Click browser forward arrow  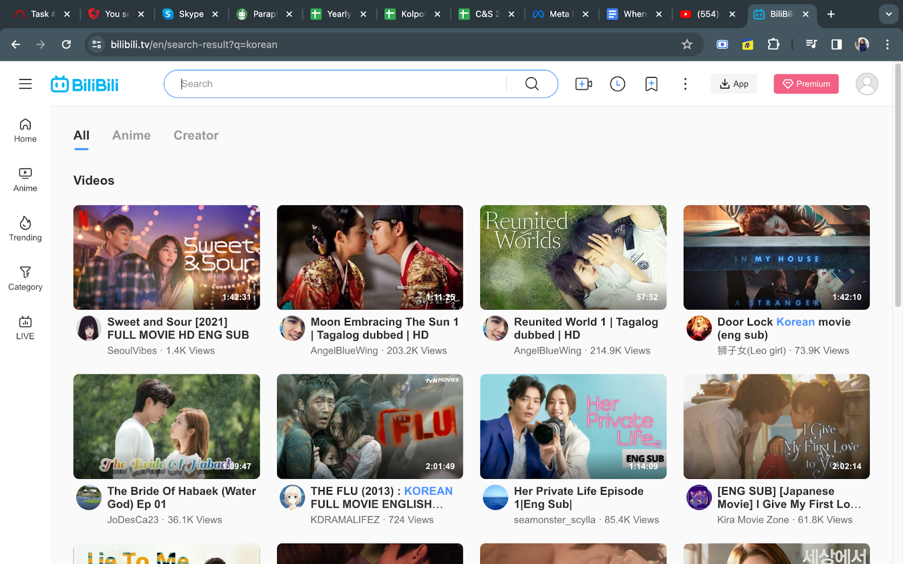coord(41,45)
